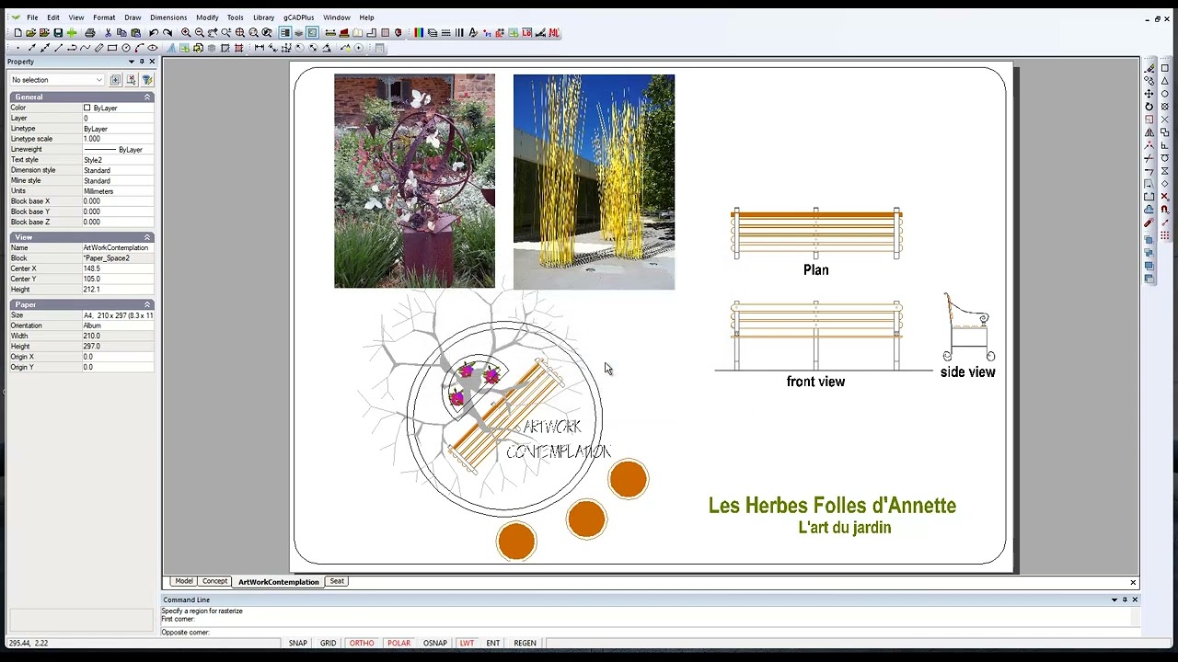Select the Hatch tool with red grid icon
The width and height of the screenshot is (1178, 662).
click(x=238, y=48)
